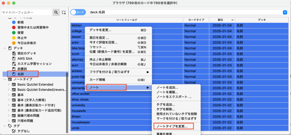Select the blue 新規 card state

tap(14, 22)
